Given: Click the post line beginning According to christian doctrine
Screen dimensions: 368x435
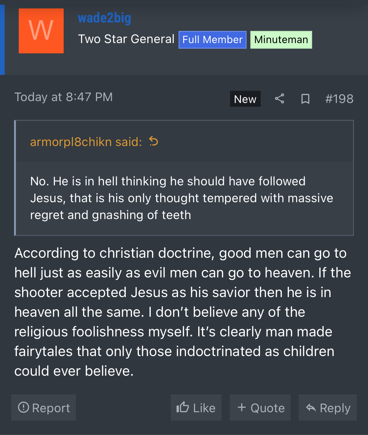Looking at the screenshot, I should click(x=180, y=253).
